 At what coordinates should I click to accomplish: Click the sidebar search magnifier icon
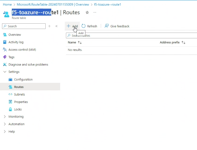5,26
